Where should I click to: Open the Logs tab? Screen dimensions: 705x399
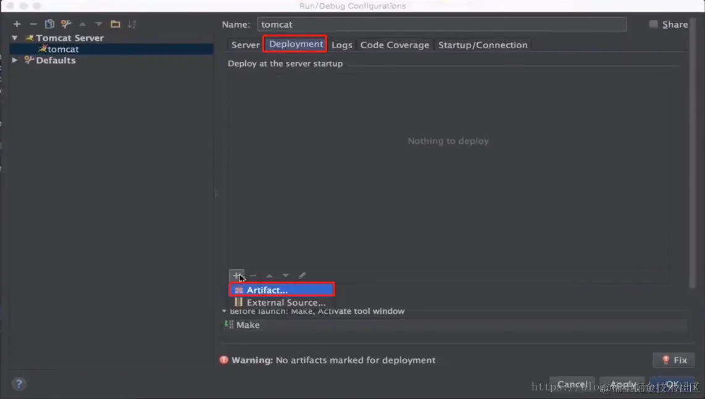coord(342,45)
